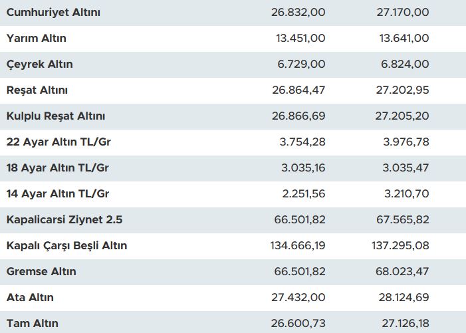Click the Çeyrek Altın label

39,64
